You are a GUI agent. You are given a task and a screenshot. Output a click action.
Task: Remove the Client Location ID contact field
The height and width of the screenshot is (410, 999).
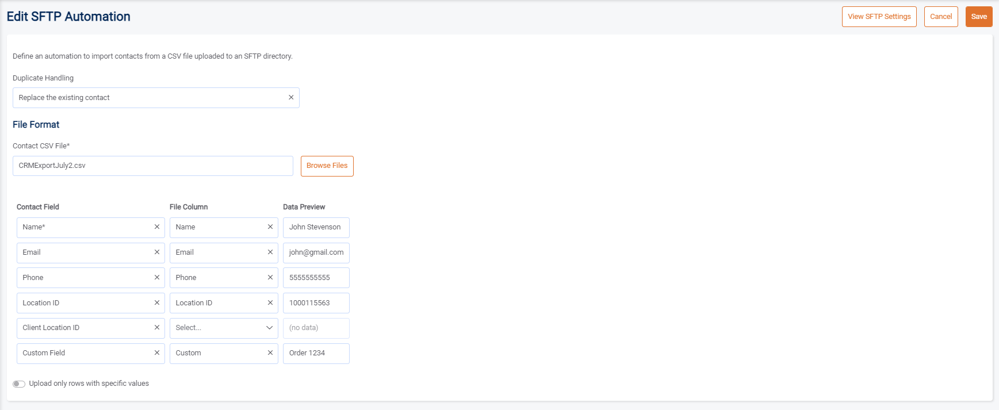(x=157, y=328)
